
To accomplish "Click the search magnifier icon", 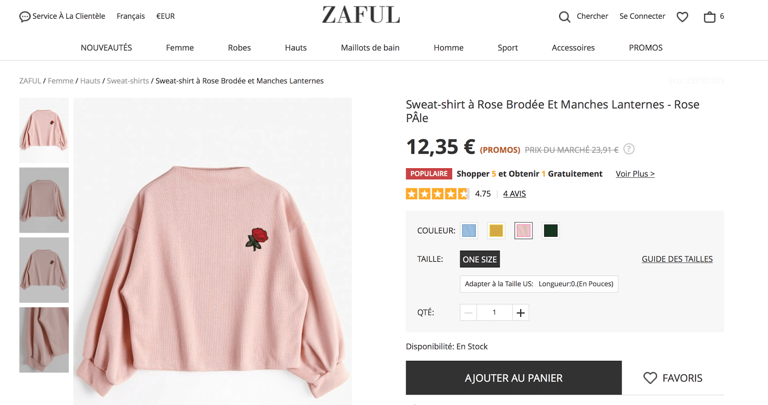I will click(x=564, y=17).
